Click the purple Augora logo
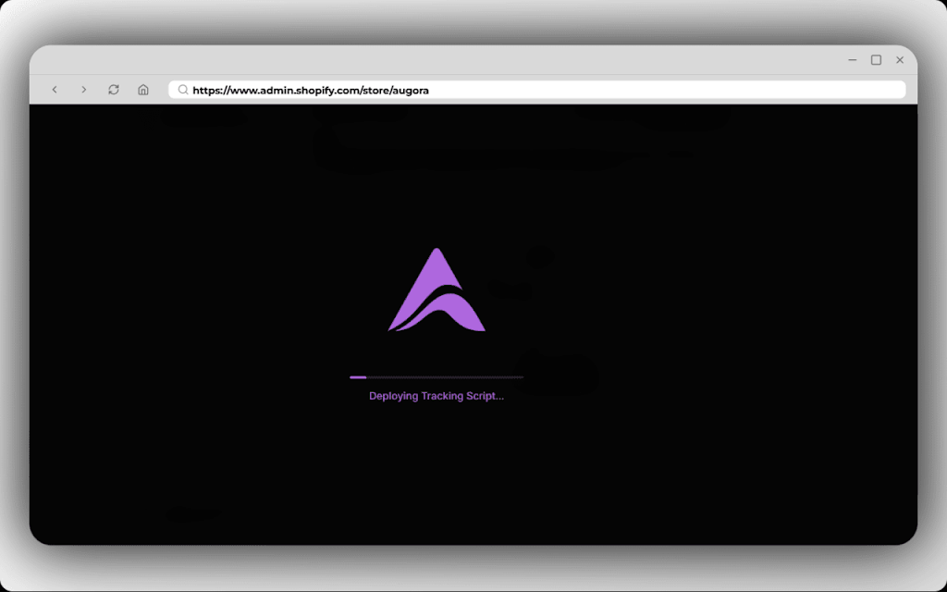This screenshot has height=592, width=947. click(x=437, y=290)
